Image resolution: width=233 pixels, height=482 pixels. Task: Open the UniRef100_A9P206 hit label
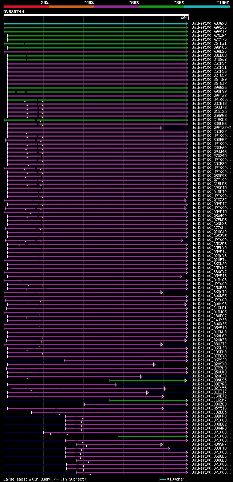tap(209, 27)
